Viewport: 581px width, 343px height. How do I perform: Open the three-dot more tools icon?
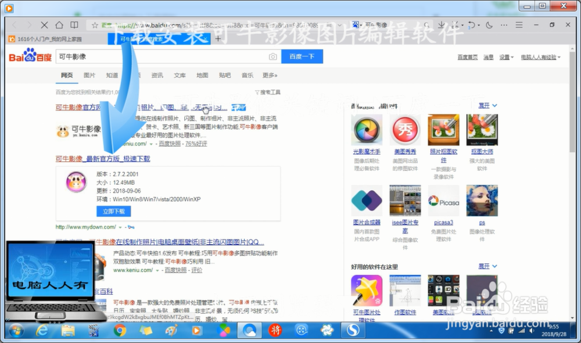(x=504, y=25)
